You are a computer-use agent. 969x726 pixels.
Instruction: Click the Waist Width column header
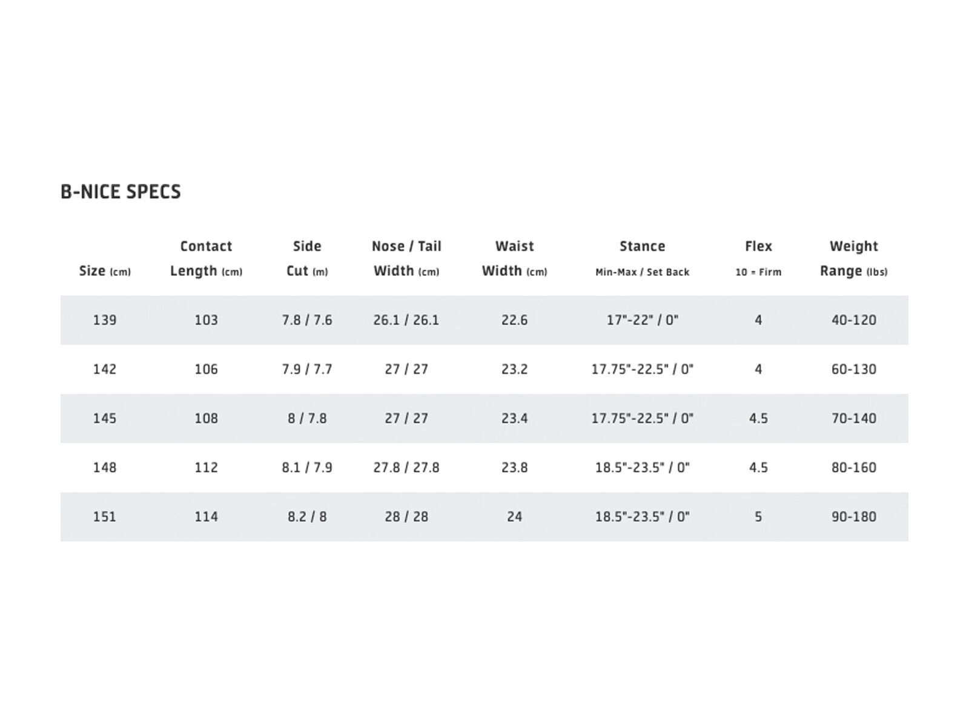(x=514, y=258)
